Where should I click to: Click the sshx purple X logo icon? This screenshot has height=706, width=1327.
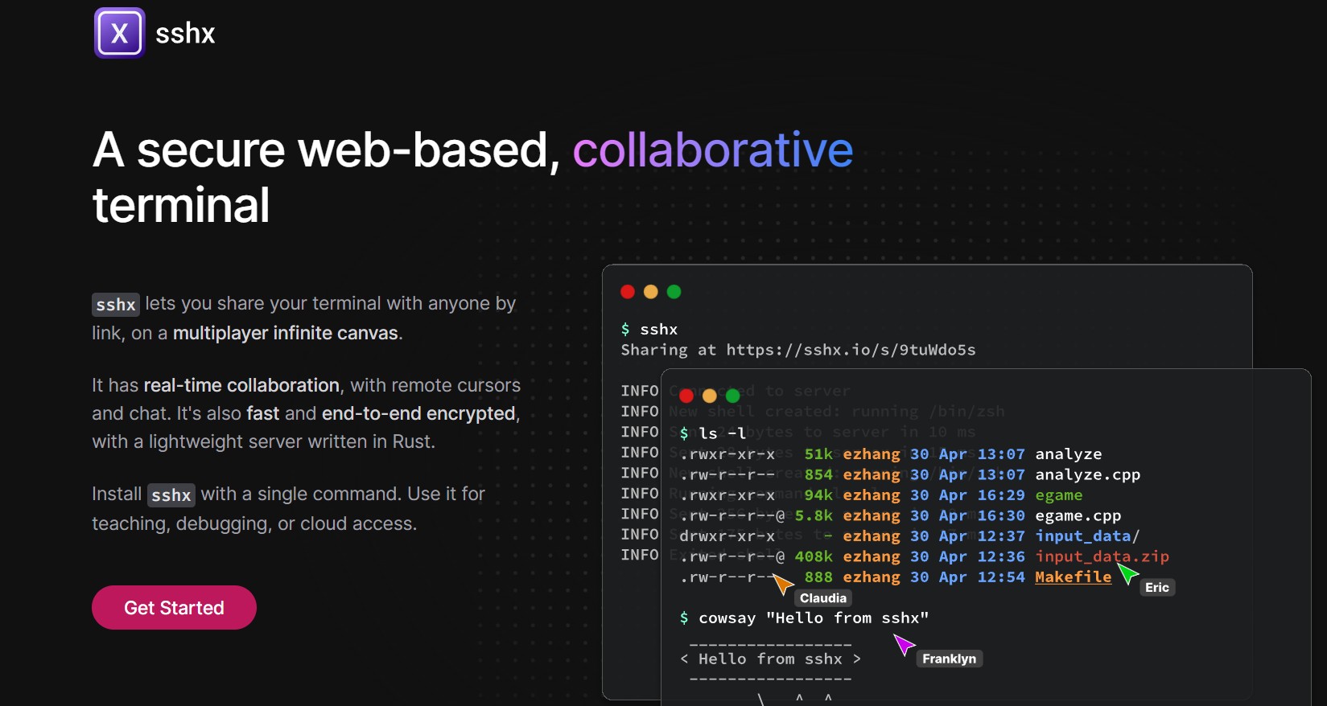point(119,33)
